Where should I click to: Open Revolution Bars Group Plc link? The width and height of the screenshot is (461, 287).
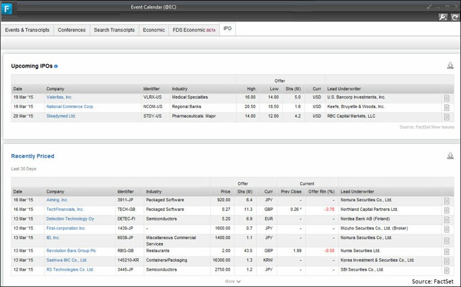[x=71, y=250]
